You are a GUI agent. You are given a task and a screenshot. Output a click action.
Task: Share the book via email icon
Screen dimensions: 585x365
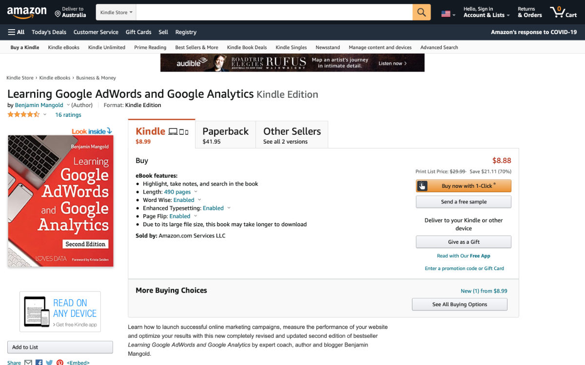coord(28,362)
